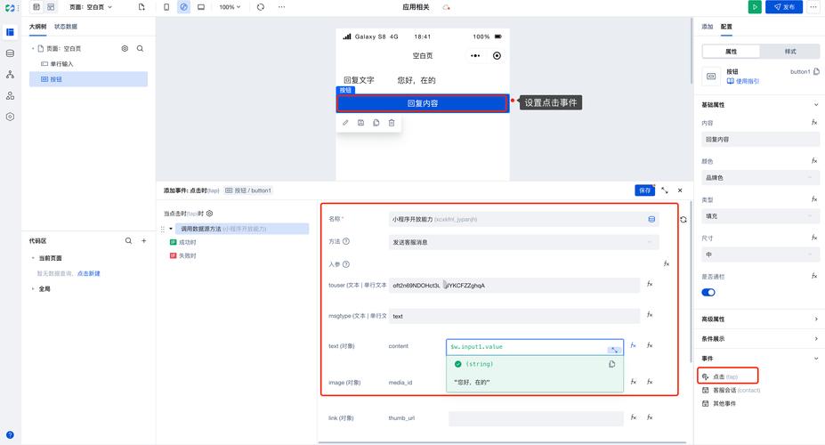Click the page settings gear in outline

click(x=125, y=48)
